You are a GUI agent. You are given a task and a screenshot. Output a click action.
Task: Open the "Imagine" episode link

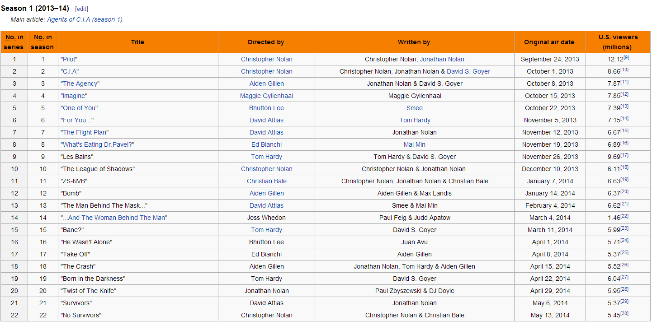pos(74,96)
